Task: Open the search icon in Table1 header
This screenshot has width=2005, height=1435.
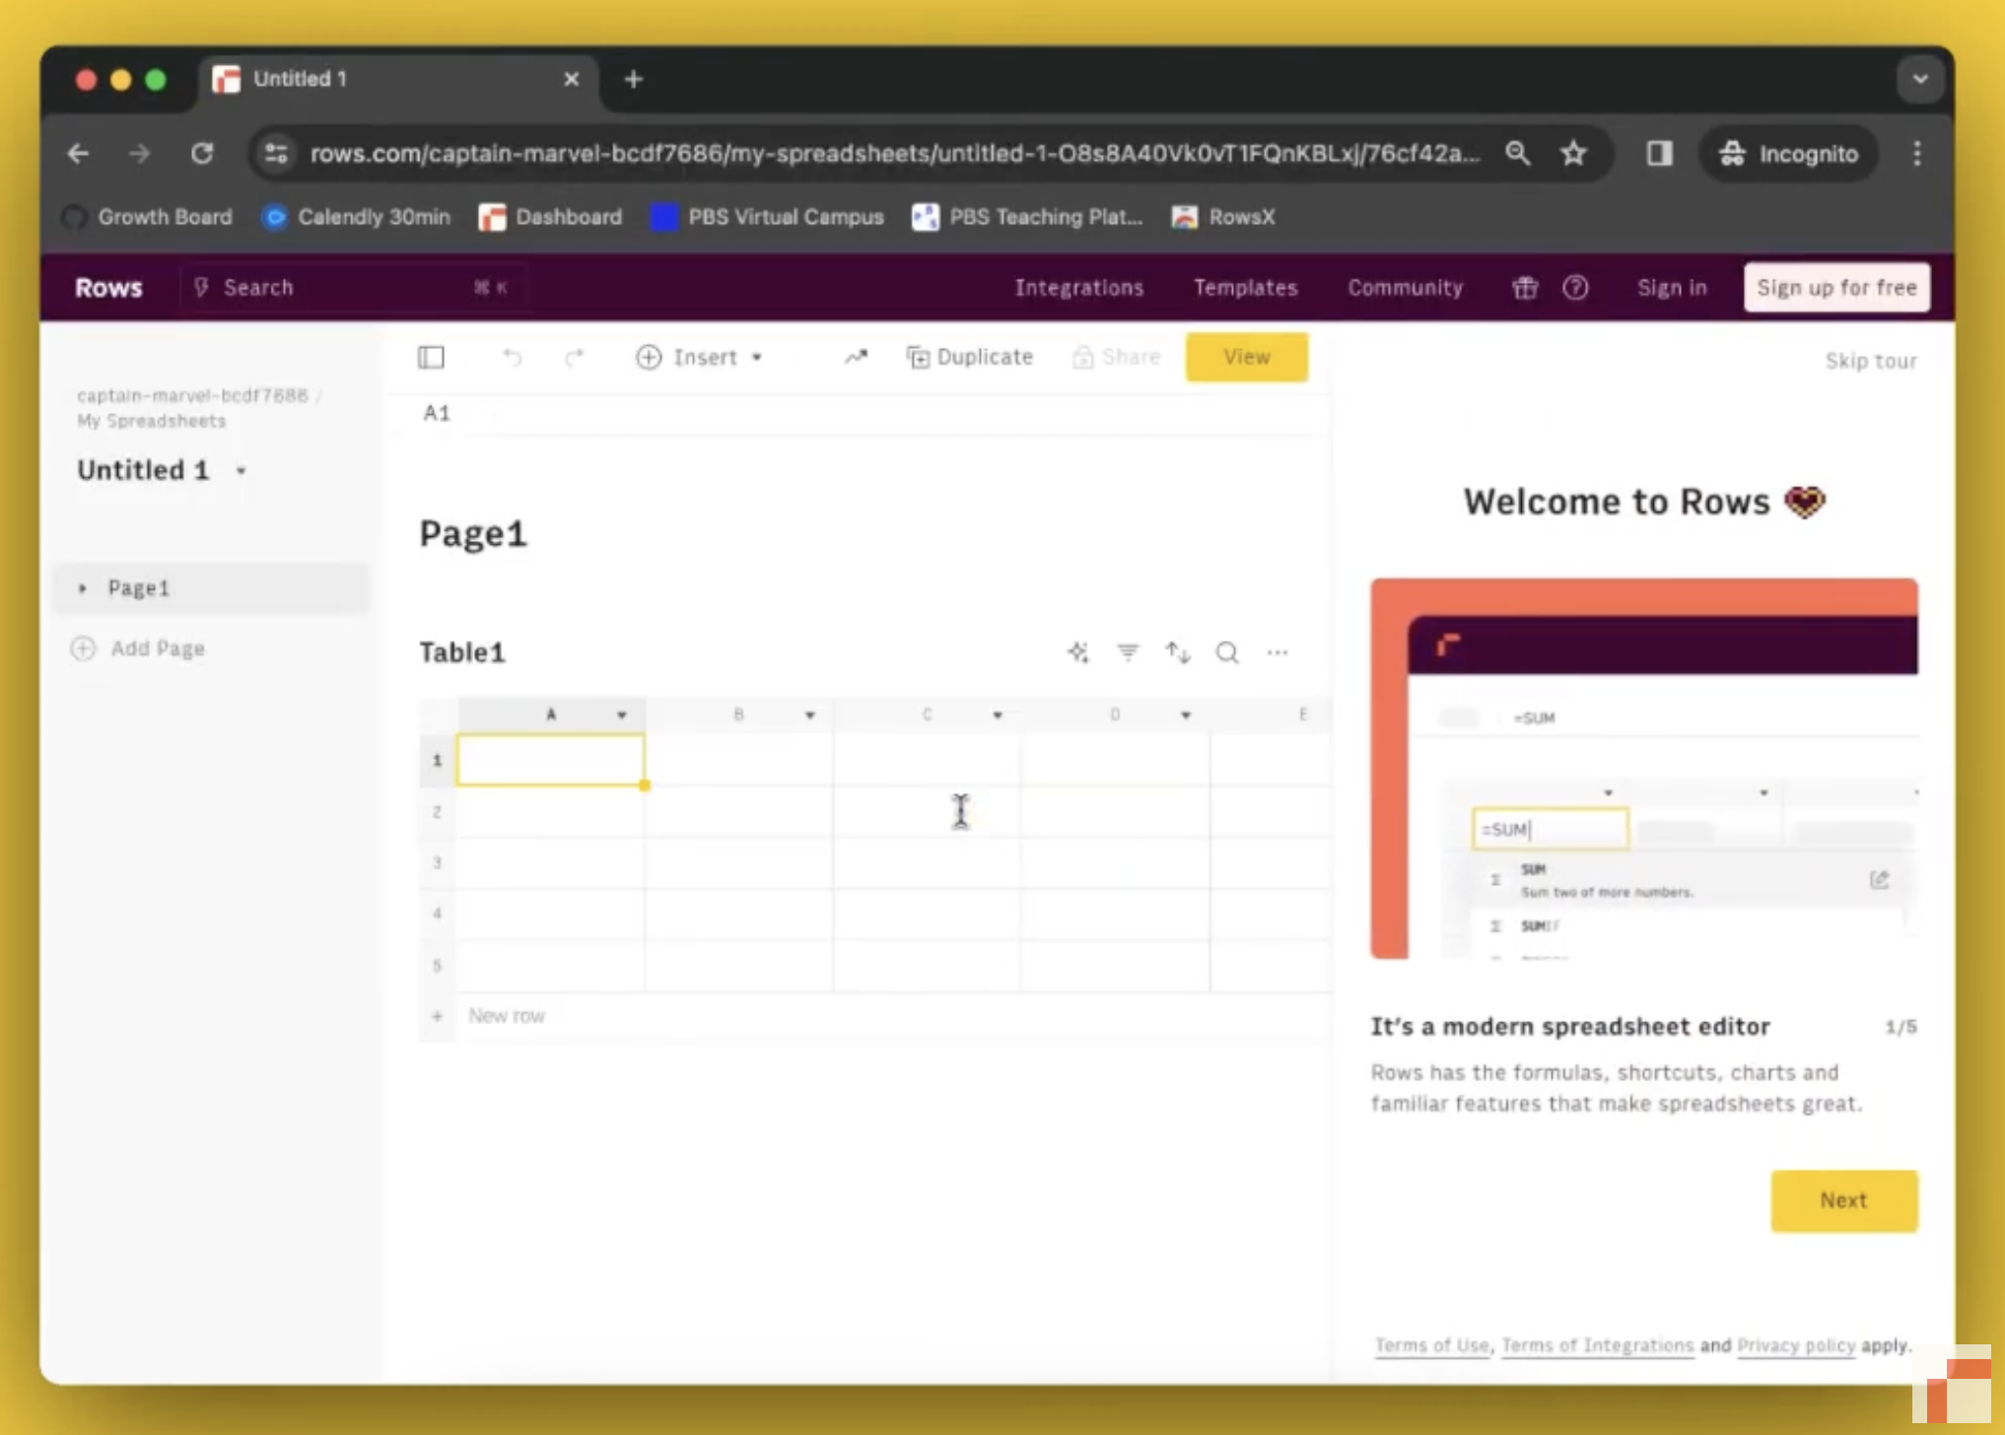Action: tap(1227, 652)
